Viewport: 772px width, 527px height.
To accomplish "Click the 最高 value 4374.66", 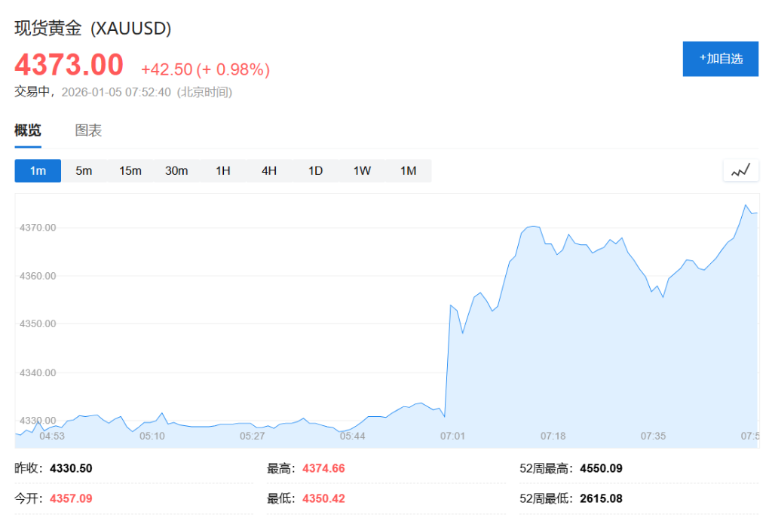I will [323, 468].
